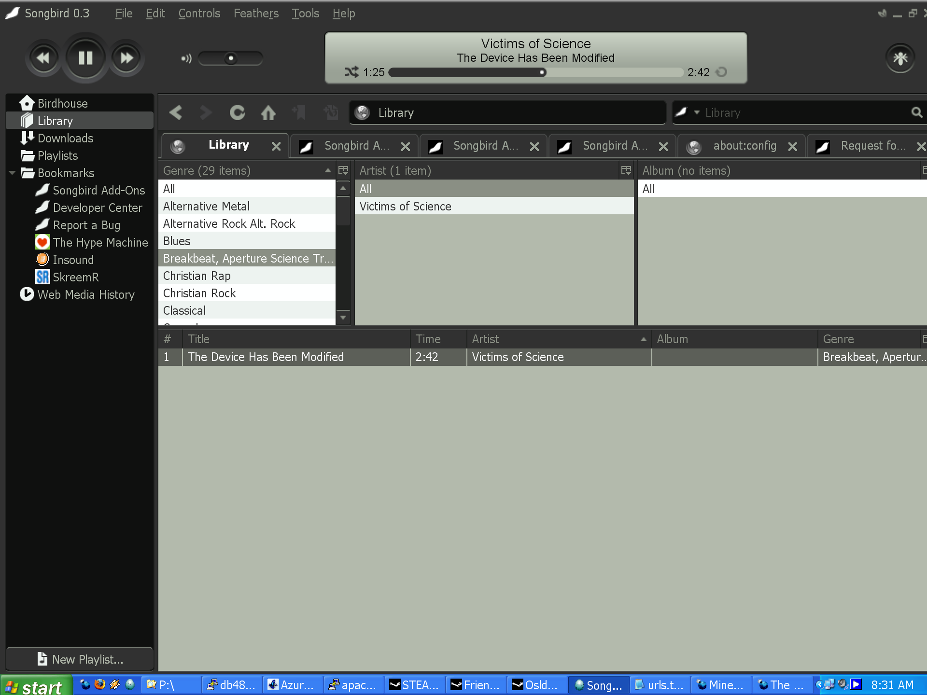Click the add bookmark icon
This screenshot has width=927, height=695.
[299, 112]
